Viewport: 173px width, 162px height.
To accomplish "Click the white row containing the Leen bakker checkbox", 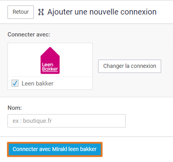I will tap(50, 83).
